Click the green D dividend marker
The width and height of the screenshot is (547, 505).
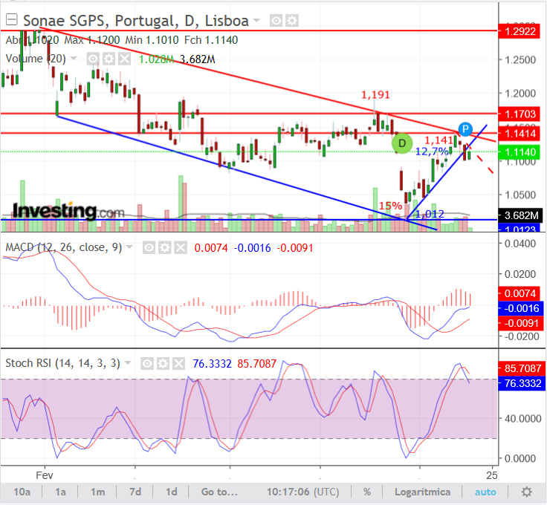coord(402,143)
